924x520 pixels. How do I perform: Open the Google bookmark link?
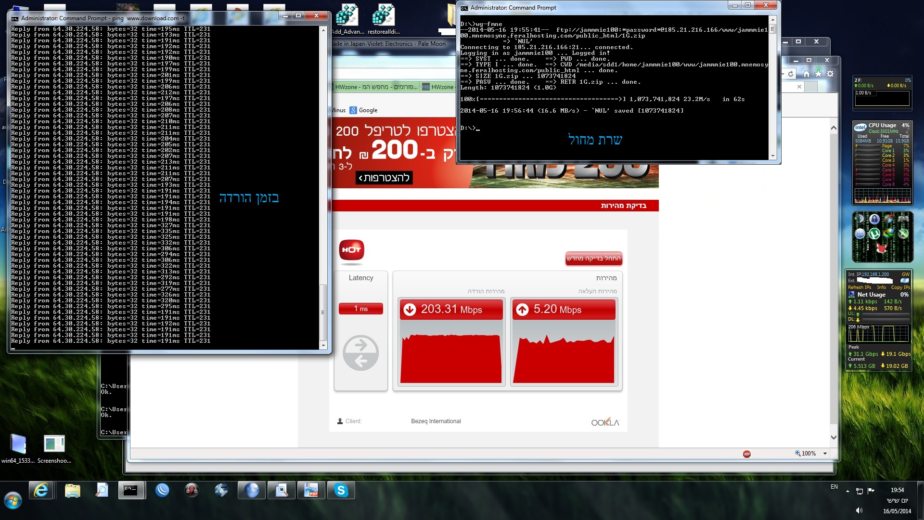(363, 110)
